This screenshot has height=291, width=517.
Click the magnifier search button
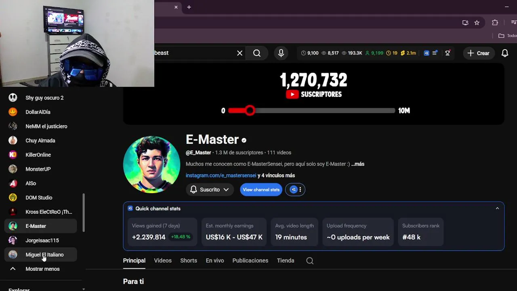[x=257, y=53]
